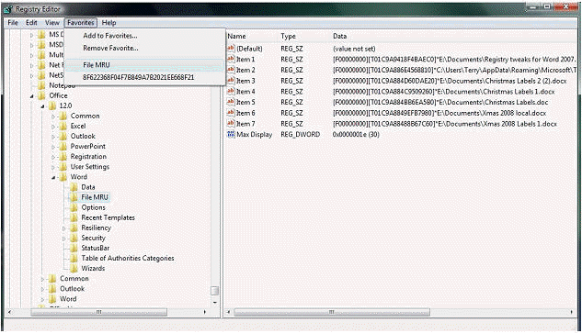This screenshot has width=582, height=333.
Task: Click the Wizards folder icon
Action: (x=74, y=268)
